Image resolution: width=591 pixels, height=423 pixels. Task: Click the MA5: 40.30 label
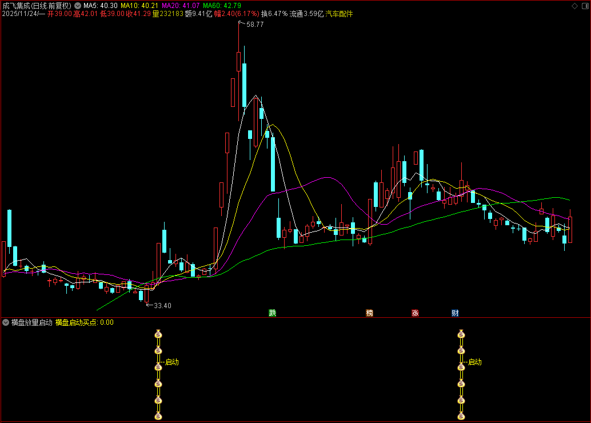coord(100,6)
